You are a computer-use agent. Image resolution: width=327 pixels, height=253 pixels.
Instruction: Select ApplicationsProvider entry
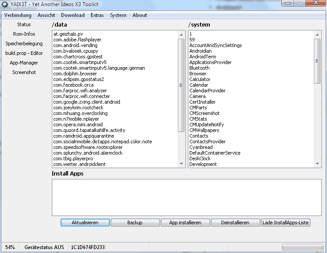click(211, 62)
